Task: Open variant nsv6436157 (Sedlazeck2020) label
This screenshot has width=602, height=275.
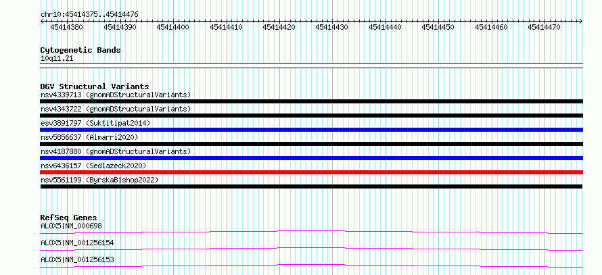Action: [x=93, y=166]
